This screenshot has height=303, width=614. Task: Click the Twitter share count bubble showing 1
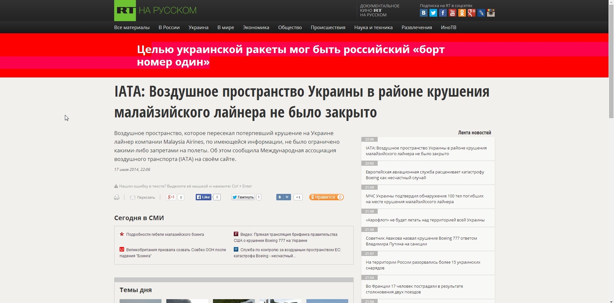click(259, 197)
